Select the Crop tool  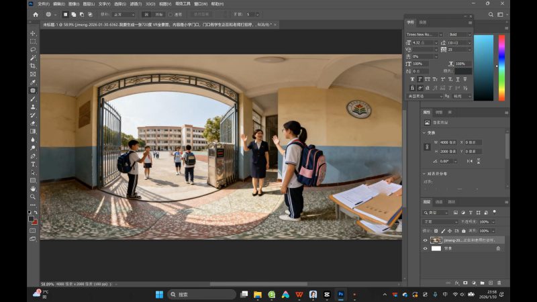[33, 66]
